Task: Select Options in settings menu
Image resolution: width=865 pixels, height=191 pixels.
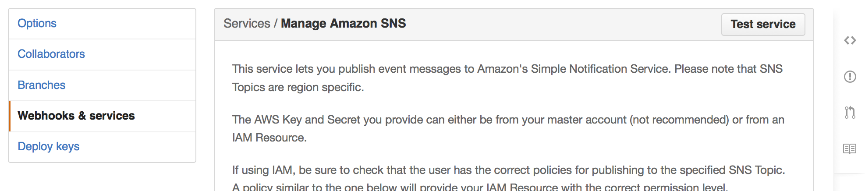Action: (37, 23)
